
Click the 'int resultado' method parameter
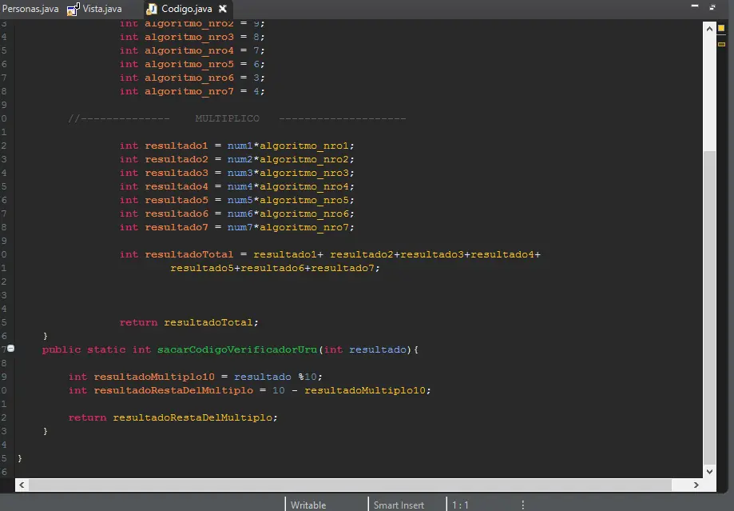[365, 349]
